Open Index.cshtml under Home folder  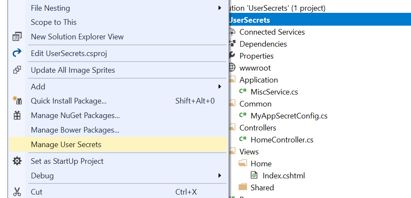click(x=284, y=175)
